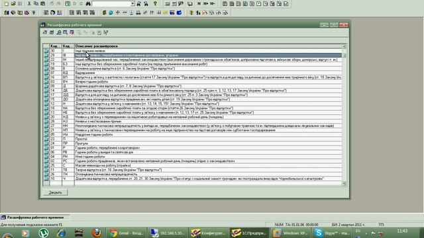This screenshot has height=238, width=424.
Task: Click the Paste clipboard icon
Action: click(x=42, y=4)
